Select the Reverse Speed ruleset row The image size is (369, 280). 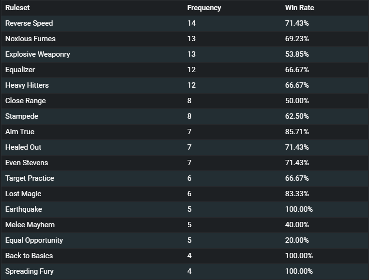click(x=185, y=23)
